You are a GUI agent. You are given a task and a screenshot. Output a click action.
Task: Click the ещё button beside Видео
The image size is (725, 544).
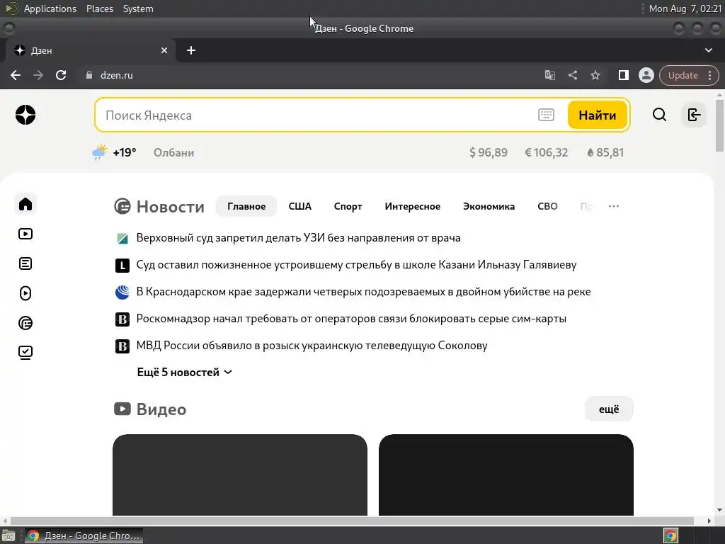tap(609, 409)
